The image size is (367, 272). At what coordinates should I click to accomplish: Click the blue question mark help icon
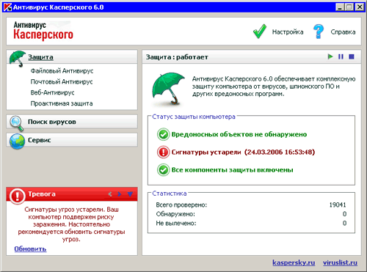click(x=319, y=32)
